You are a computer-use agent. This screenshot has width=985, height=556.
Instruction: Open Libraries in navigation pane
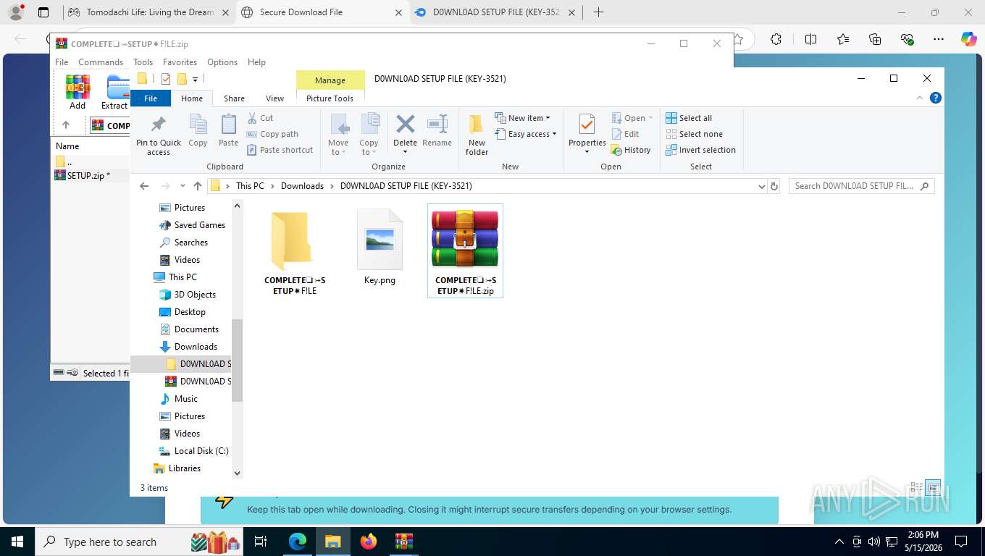coord(177,468)
